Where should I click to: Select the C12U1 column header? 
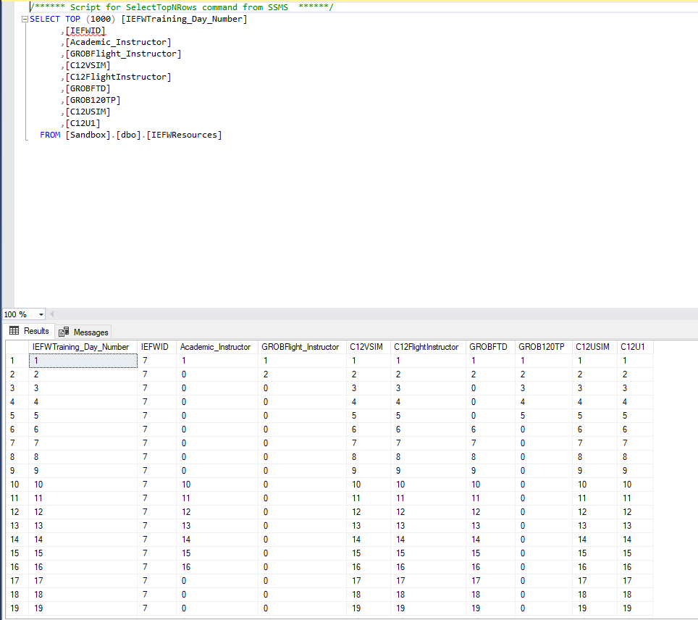point(634,347)
